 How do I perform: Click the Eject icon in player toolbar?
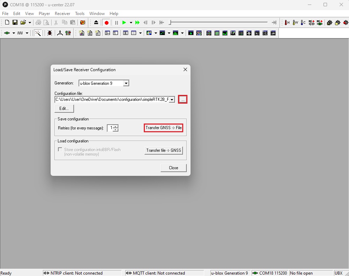coord(96,23)
